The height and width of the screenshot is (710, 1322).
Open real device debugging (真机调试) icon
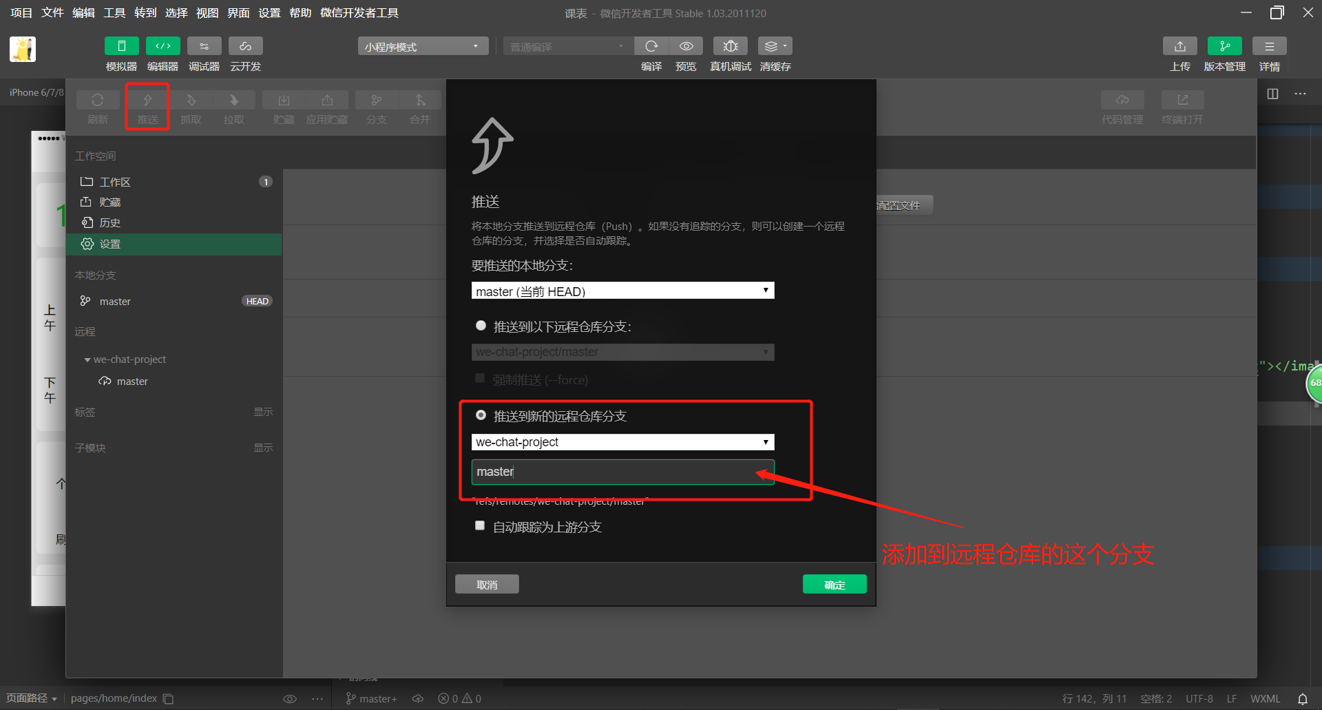731,46
